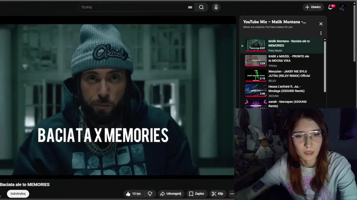Click the video player area
The image size is (357, 200).
(118, 97)
